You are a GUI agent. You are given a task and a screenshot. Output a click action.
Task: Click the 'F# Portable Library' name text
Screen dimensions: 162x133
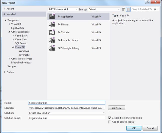68,40
